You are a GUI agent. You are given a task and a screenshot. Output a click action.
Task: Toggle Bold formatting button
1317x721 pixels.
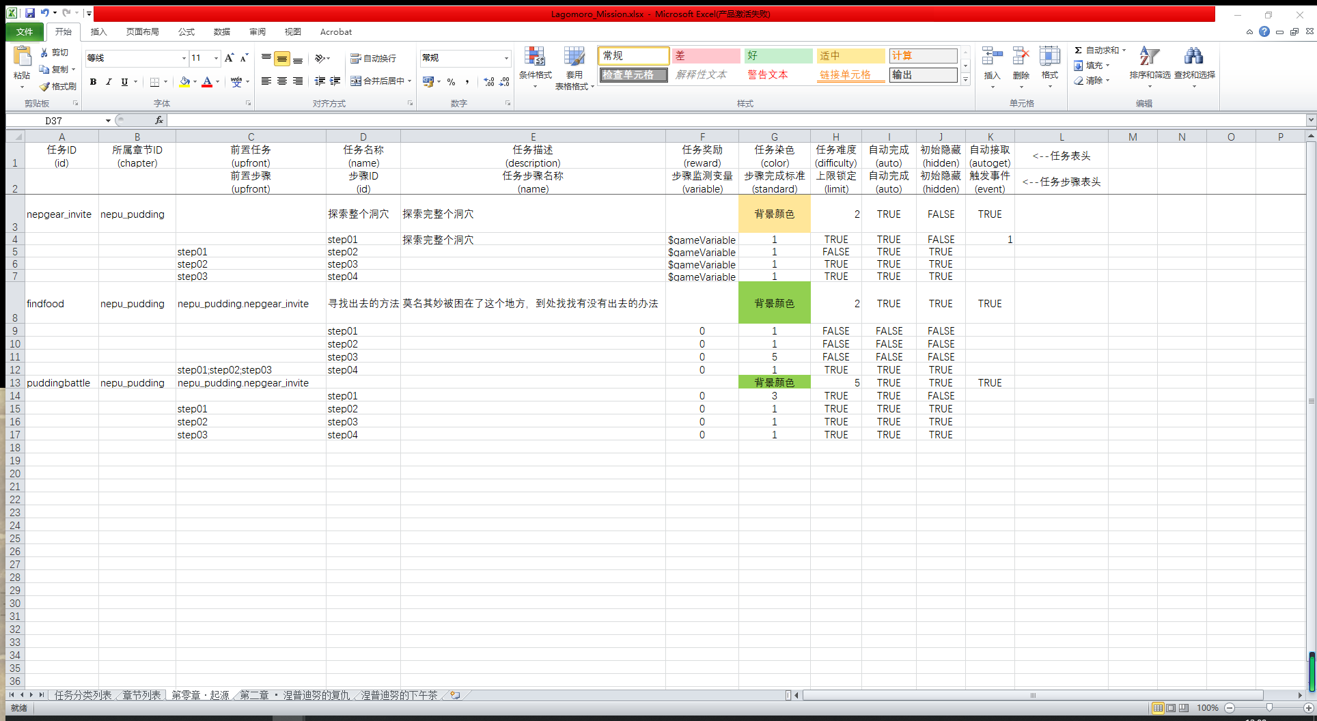(x=93, y=82)
